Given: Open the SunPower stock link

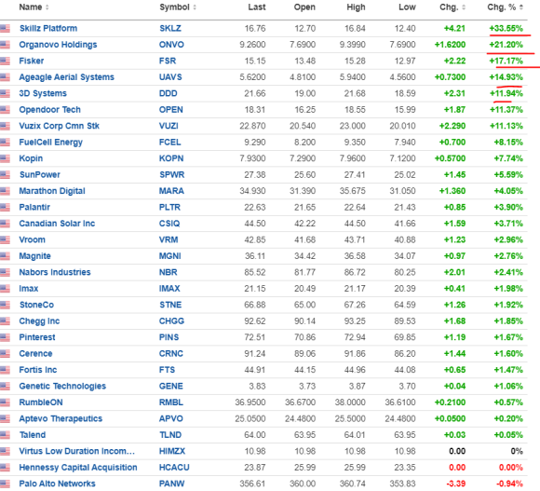Looking at the screenshot, I should (x=40, y=175).
